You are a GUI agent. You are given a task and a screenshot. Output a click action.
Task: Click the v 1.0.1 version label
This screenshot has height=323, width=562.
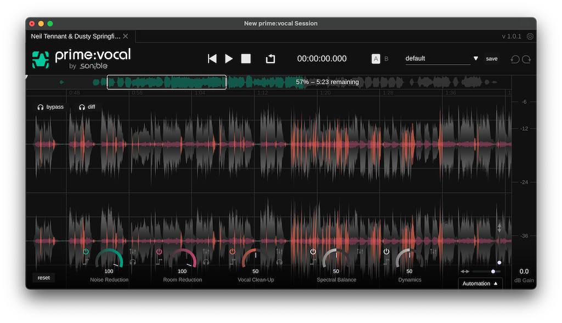pos(512,36)
